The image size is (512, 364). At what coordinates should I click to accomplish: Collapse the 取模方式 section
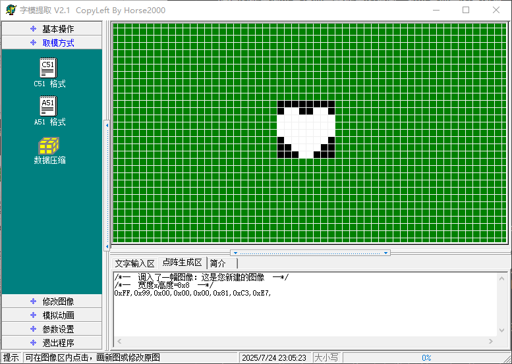point(52,43)
